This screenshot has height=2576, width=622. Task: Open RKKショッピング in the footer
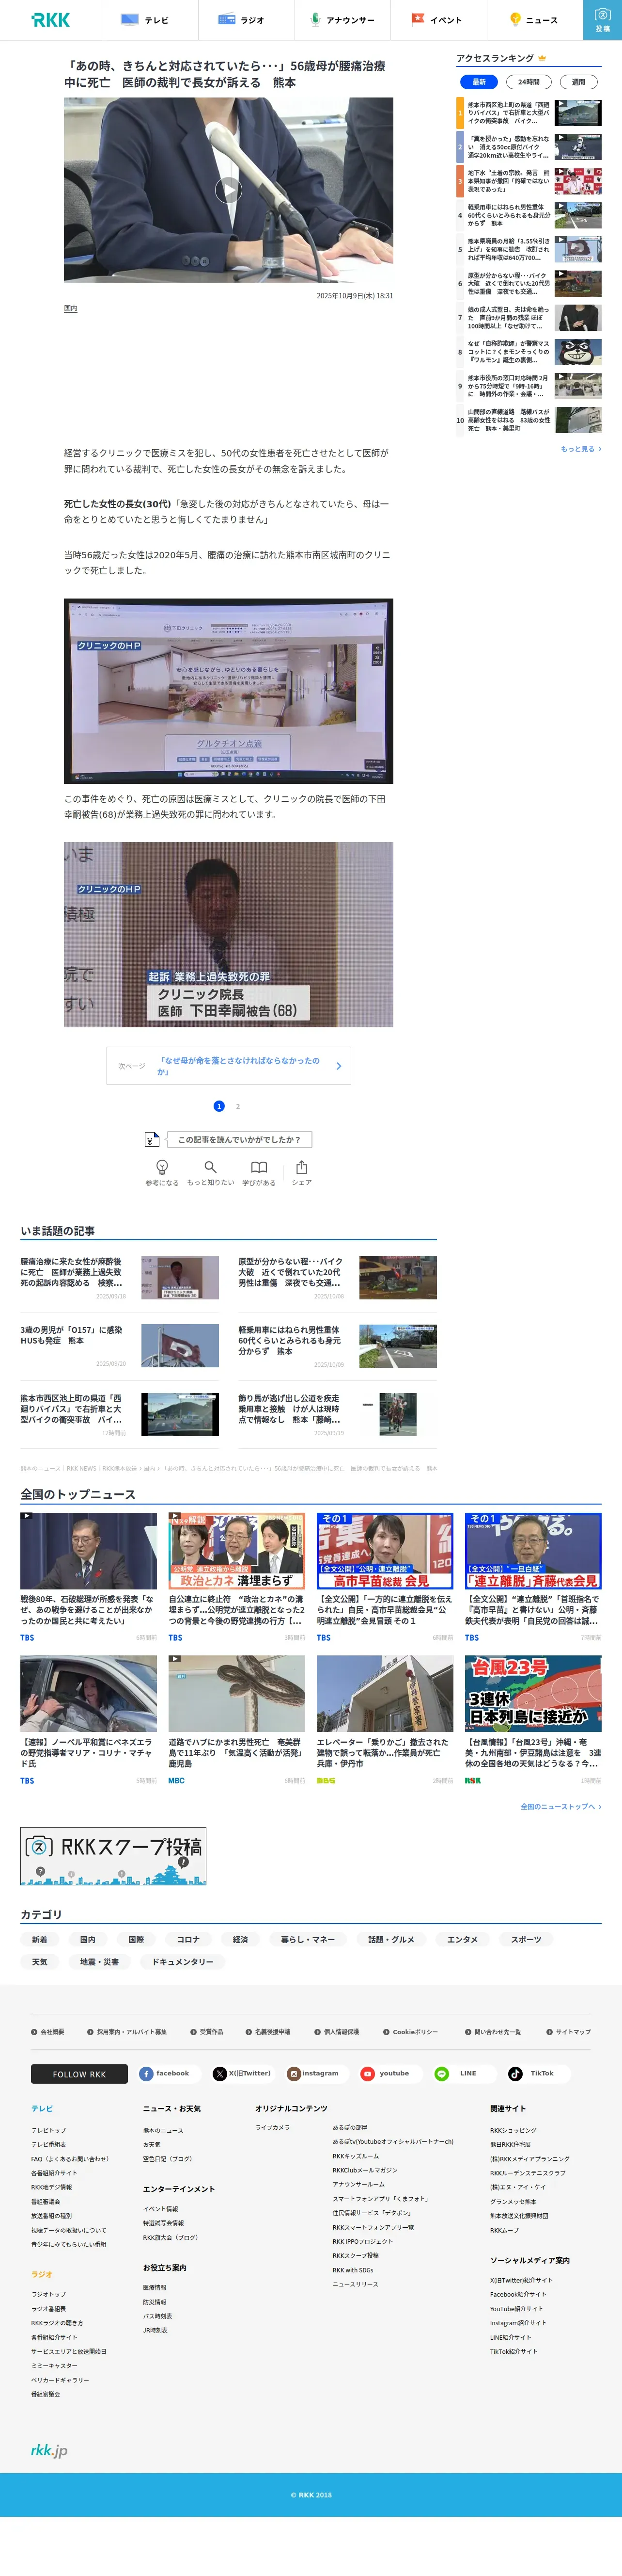click(x=513, y=2130)
